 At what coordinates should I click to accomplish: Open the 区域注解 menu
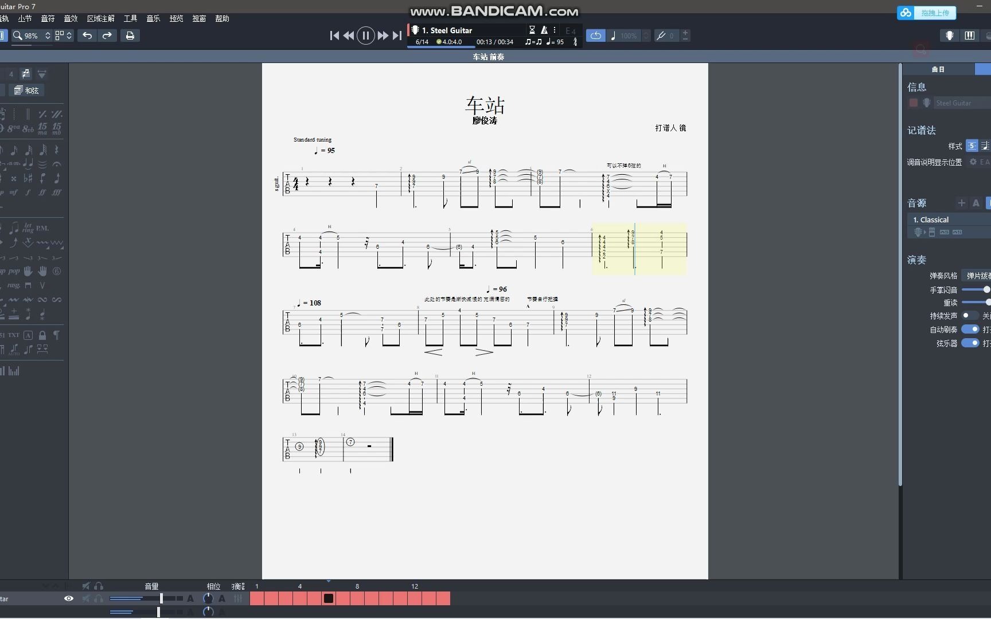pos(100,18)
